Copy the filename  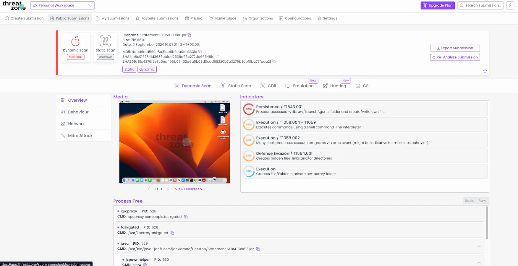point(189,35)
